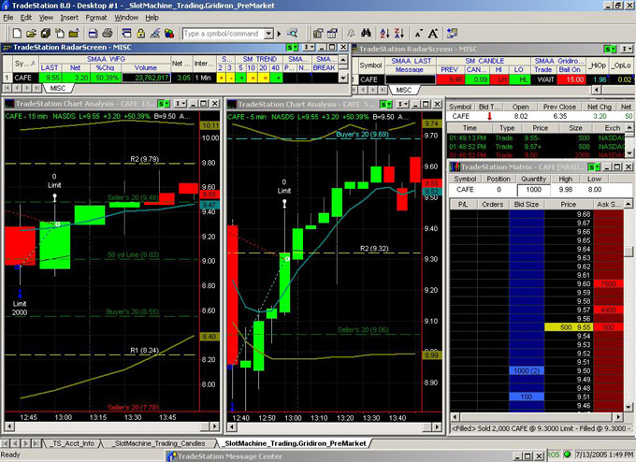Click right scroll arrow under 15 min chart
636x462 pixels.
(215, 426)
